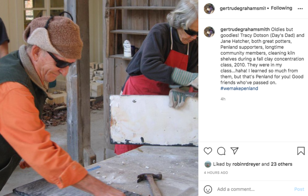
Task: Toggle the Following status button
Action: tap(281, 8)
